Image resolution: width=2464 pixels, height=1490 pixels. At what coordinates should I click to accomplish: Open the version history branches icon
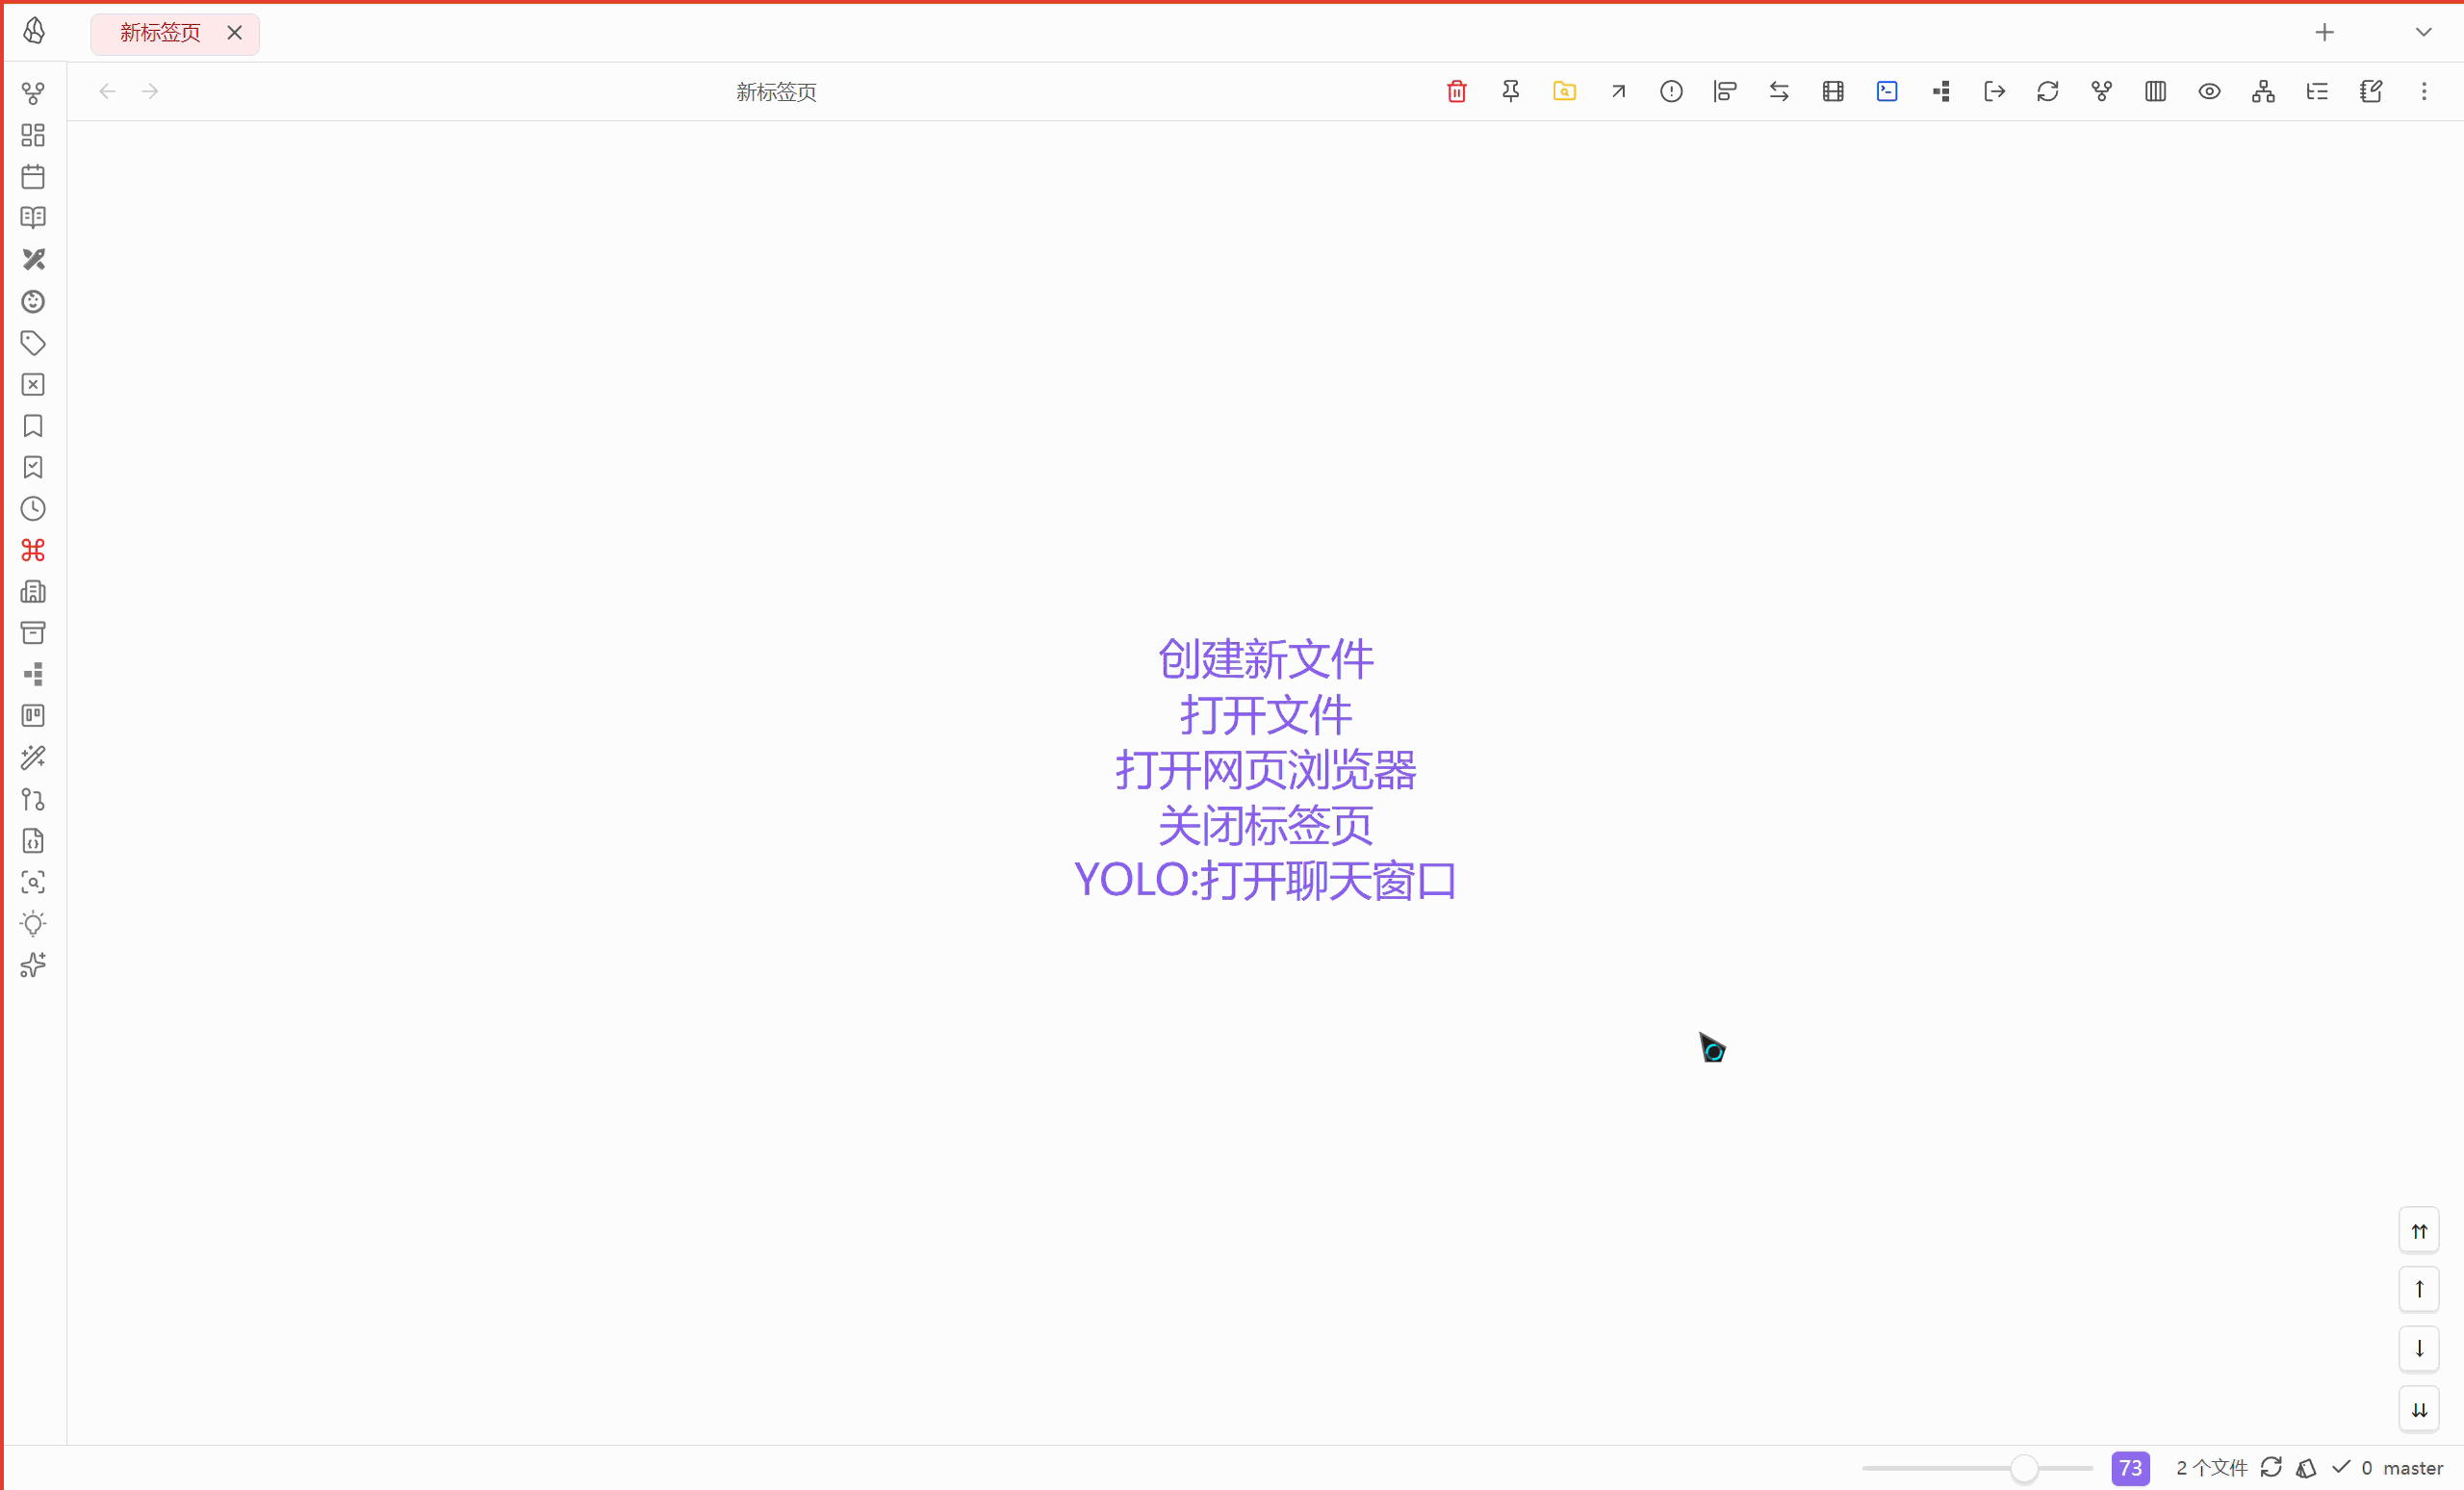(x=2101, y=91)
